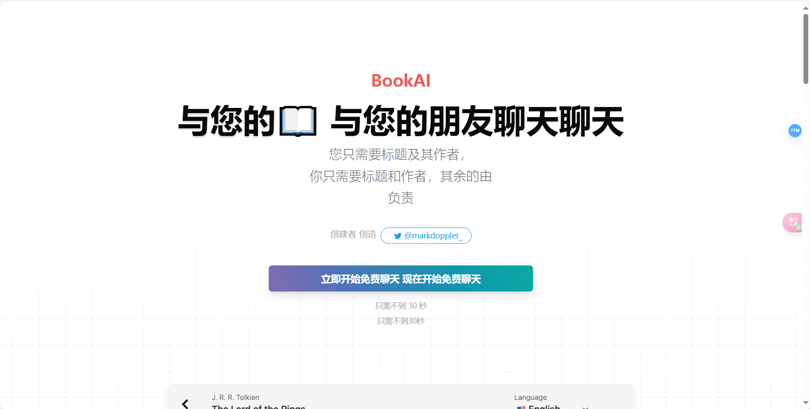This screenshot has height=409, width=810.
Task: Click the BookAI logo text
Action: click(x=400, y=81)
